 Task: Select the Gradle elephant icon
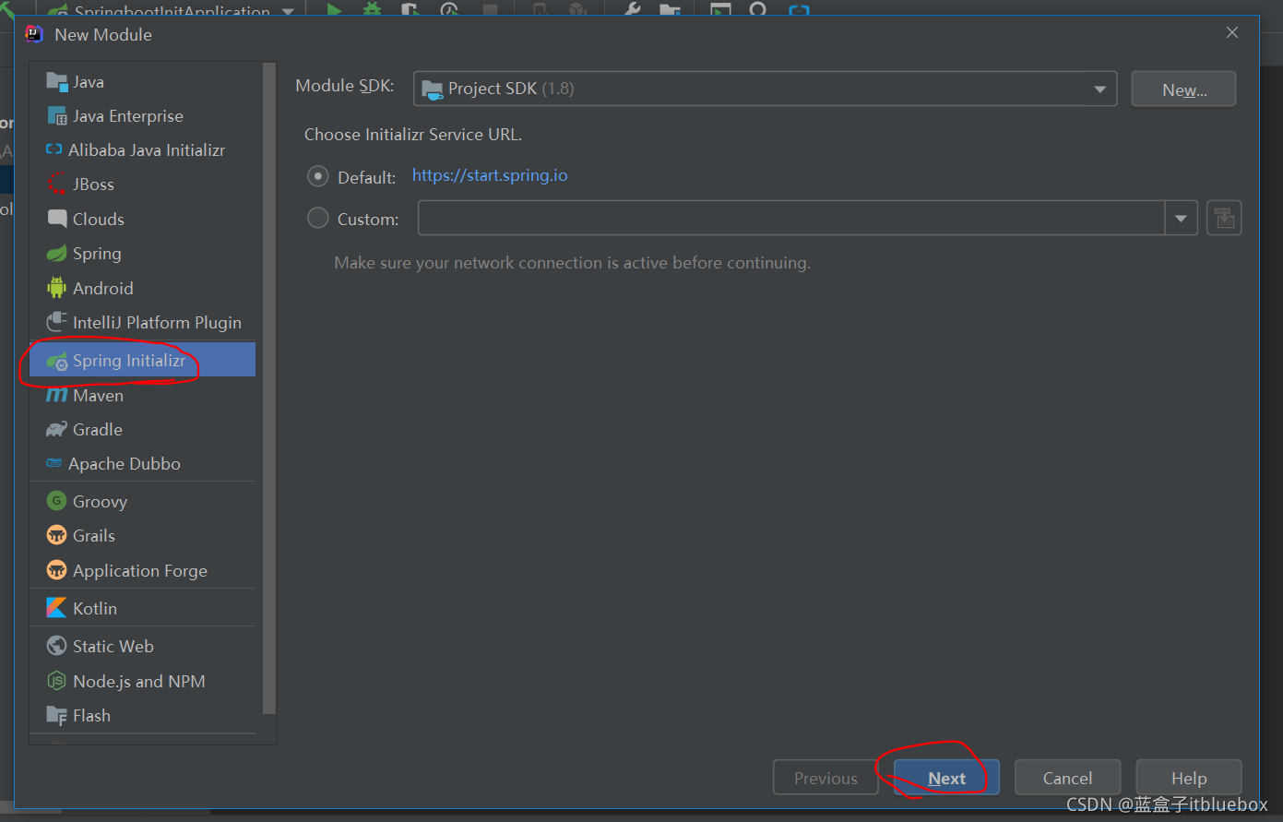(x=56, y=430)
